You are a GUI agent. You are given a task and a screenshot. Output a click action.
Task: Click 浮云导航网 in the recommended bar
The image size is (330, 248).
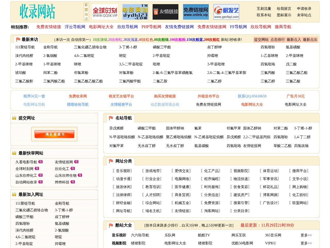pyautogui.click(x=75, y=27)
